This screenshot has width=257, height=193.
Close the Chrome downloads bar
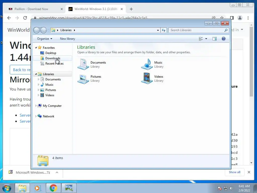pyautogui.click(x=249, y=172)
